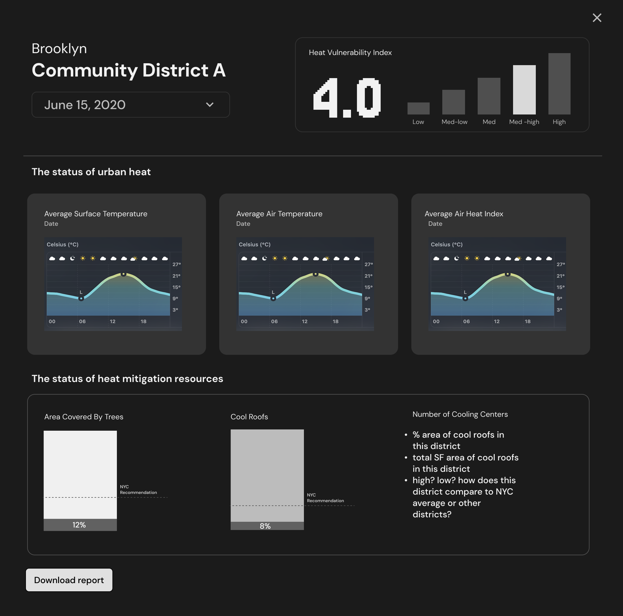
Task: Click the Date label under Average Air Heat Index
Action: click(435, 224)
